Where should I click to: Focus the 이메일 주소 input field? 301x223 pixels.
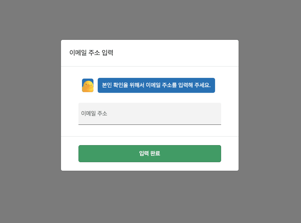coord(150,114)
